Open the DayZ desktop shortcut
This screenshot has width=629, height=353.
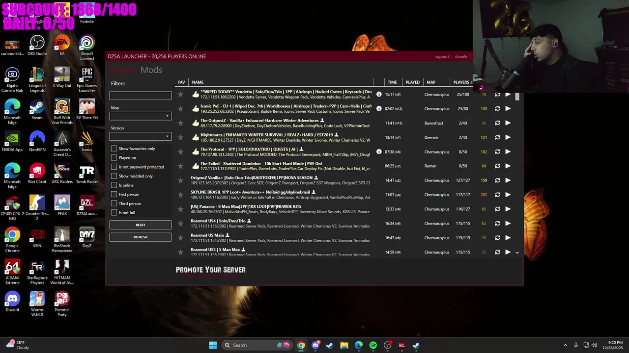(87, 237)
